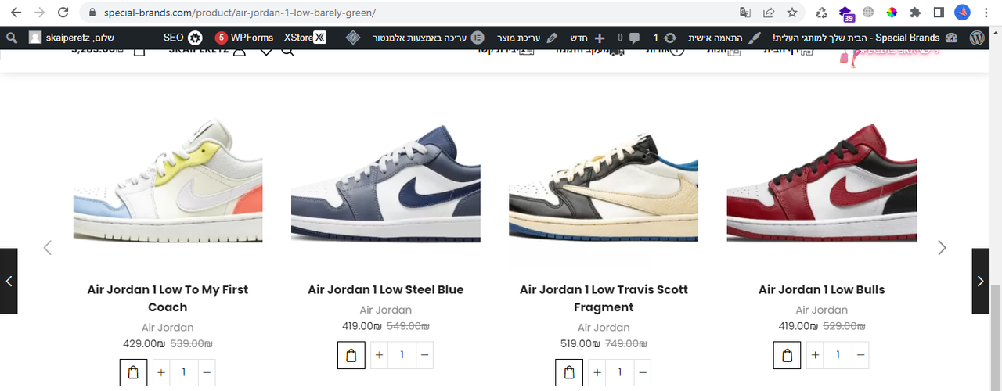
Task: Open the gray globe extension
Action: (868, 13)
